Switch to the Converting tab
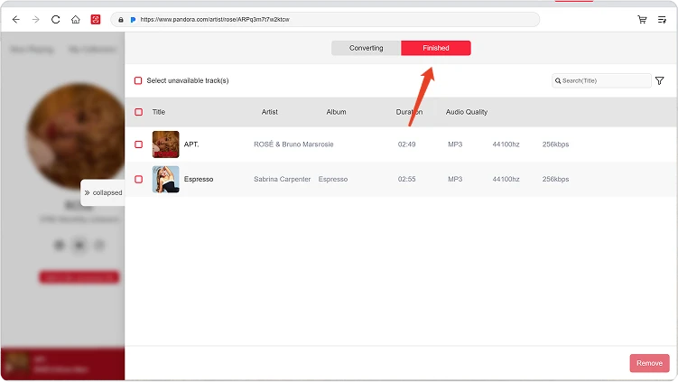The image size is (678, 382). click(x=367, y=48)
